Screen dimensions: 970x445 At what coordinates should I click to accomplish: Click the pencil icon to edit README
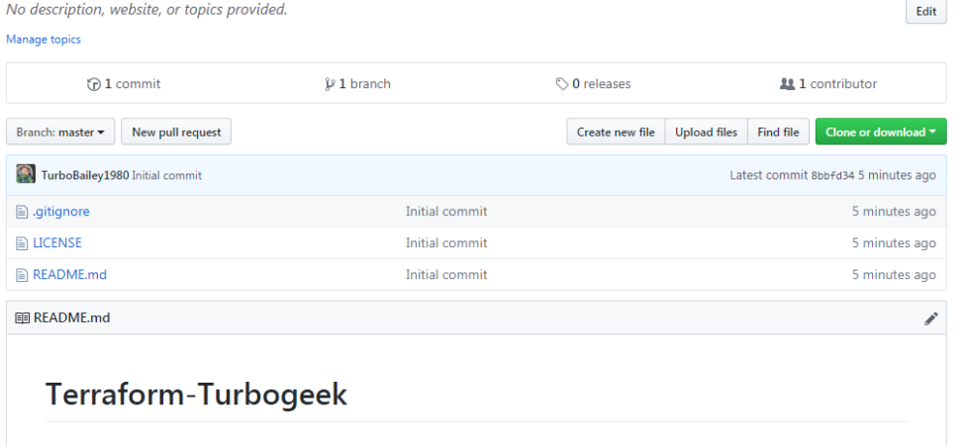pos(931,318)
